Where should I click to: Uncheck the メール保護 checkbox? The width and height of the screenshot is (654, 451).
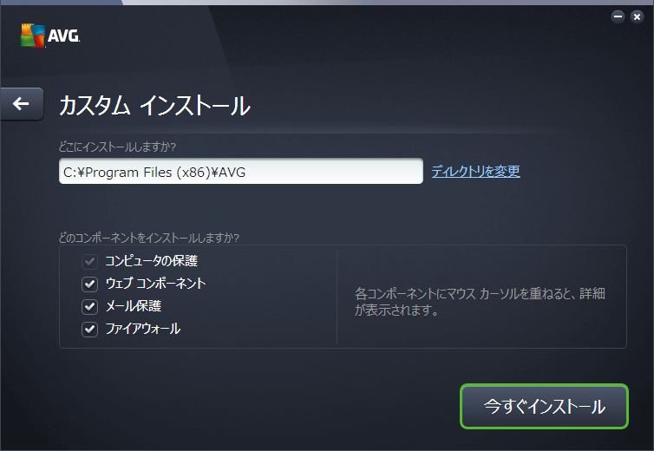tap(89, 307)
